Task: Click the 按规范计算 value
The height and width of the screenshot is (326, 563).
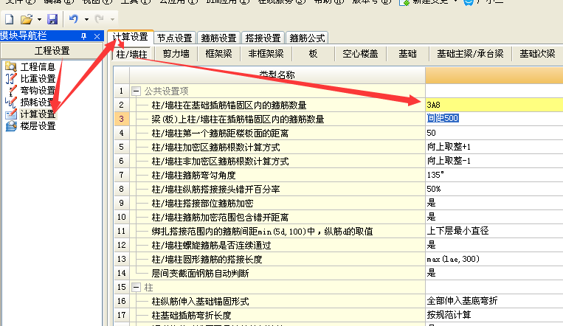Action: pyautogui.click(x=449, y=315)
